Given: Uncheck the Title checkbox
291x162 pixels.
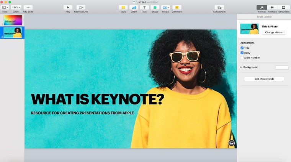Looking at the screenshot, I should 242,48.
